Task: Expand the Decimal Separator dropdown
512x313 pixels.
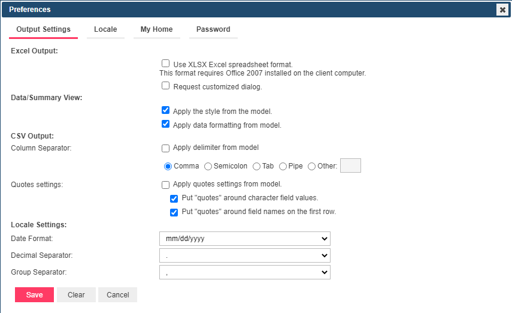Action: click(244, 255)
